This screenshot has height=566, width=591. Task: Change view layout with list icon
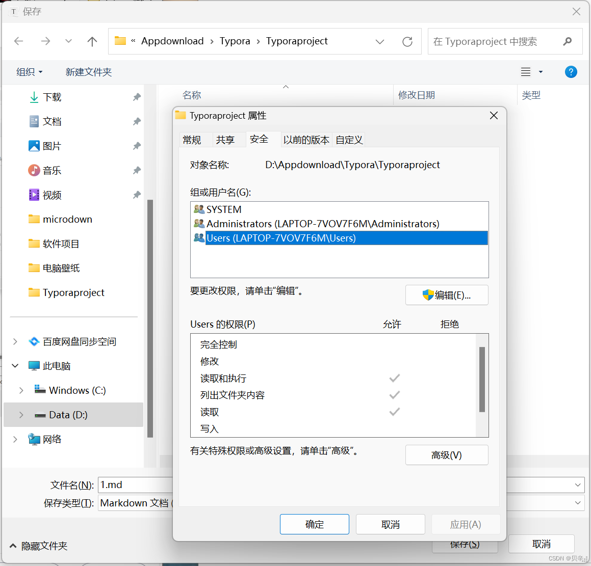coord(526,71)
